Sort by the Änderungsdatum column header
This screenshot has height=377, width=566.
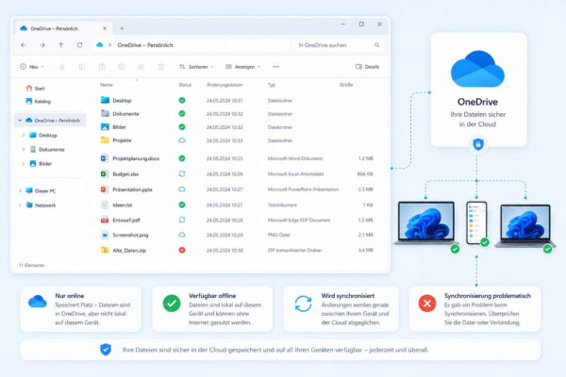pos(225,85)
